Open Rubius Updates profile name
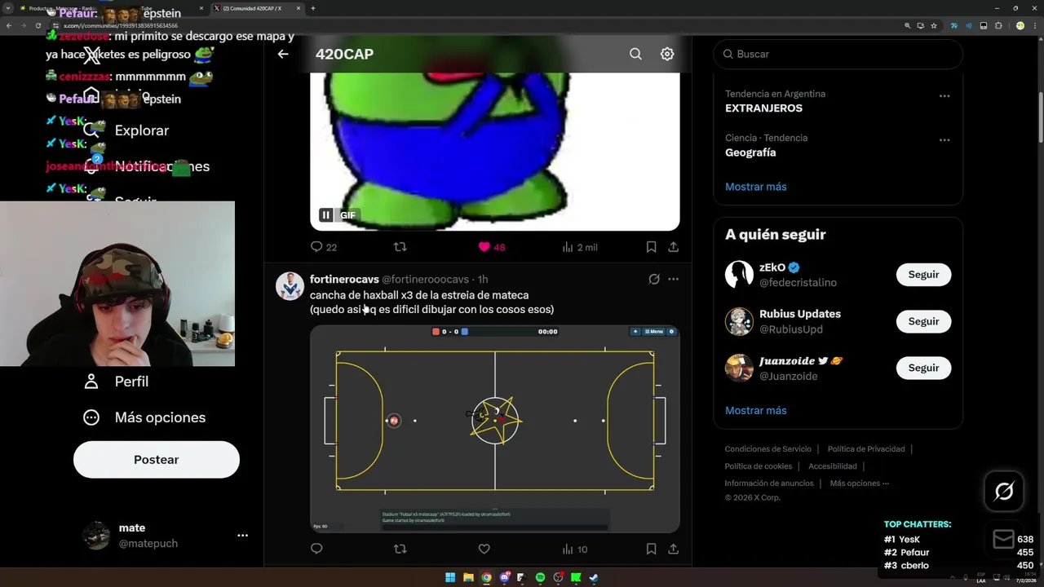 tap(800, 314)
